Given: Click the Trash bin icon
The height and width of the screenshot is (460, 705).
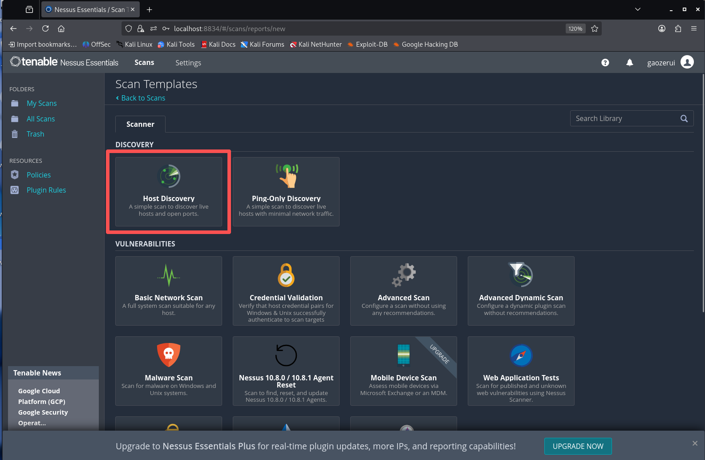Looking at the screenshot, I should click(x=15, y=134).
